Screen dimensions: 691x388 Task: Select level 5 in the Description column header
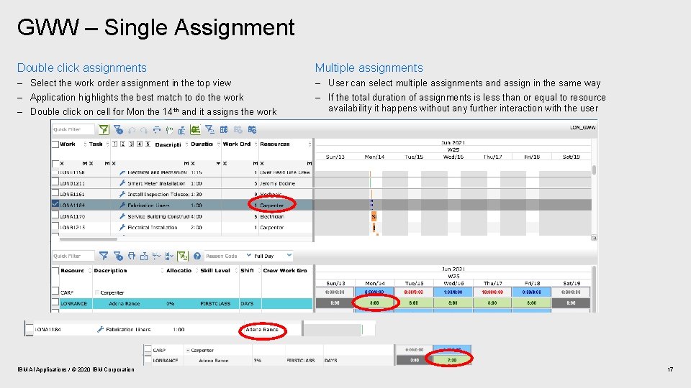(148, 144)
